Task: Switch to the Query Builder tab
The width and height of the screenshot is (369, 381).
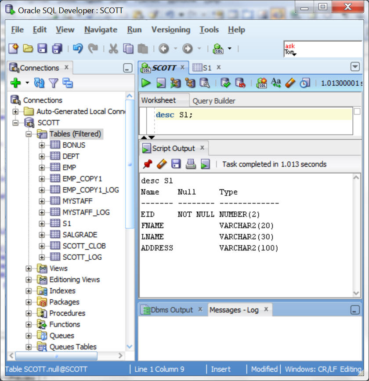Action: coord(214,101)
